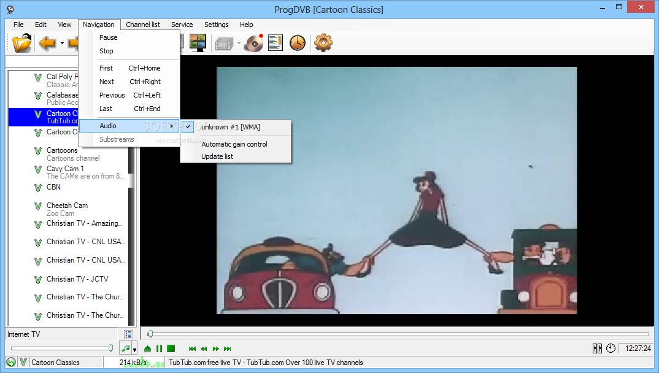Open the Channel list menu

[143, 25]
